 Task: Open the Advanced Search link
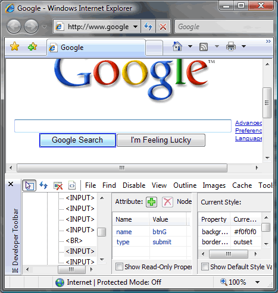click(x=248, y=123)
